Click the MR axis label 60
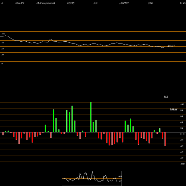The height and width of the screenshot is (186, 186). pos(182,116)
